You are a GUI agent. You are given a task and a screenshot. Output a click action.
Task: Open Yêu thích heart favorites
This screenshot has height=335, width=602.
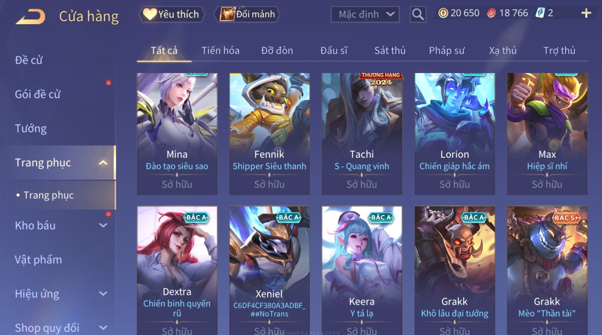click(x=171, y=14)
